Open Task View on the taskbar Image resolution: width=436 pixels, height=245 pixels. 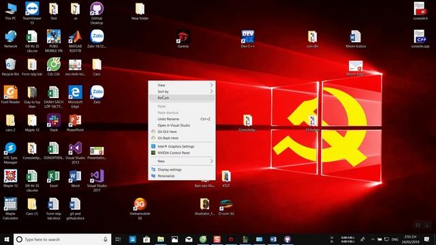[x=118, y=239]
